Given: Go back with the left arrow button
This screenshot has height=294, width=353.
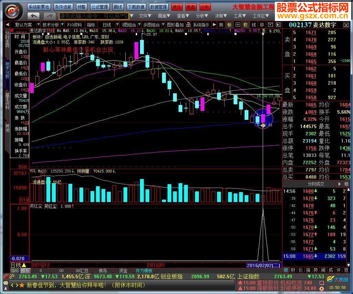Looking at the screenshot, I should [33, 16].
